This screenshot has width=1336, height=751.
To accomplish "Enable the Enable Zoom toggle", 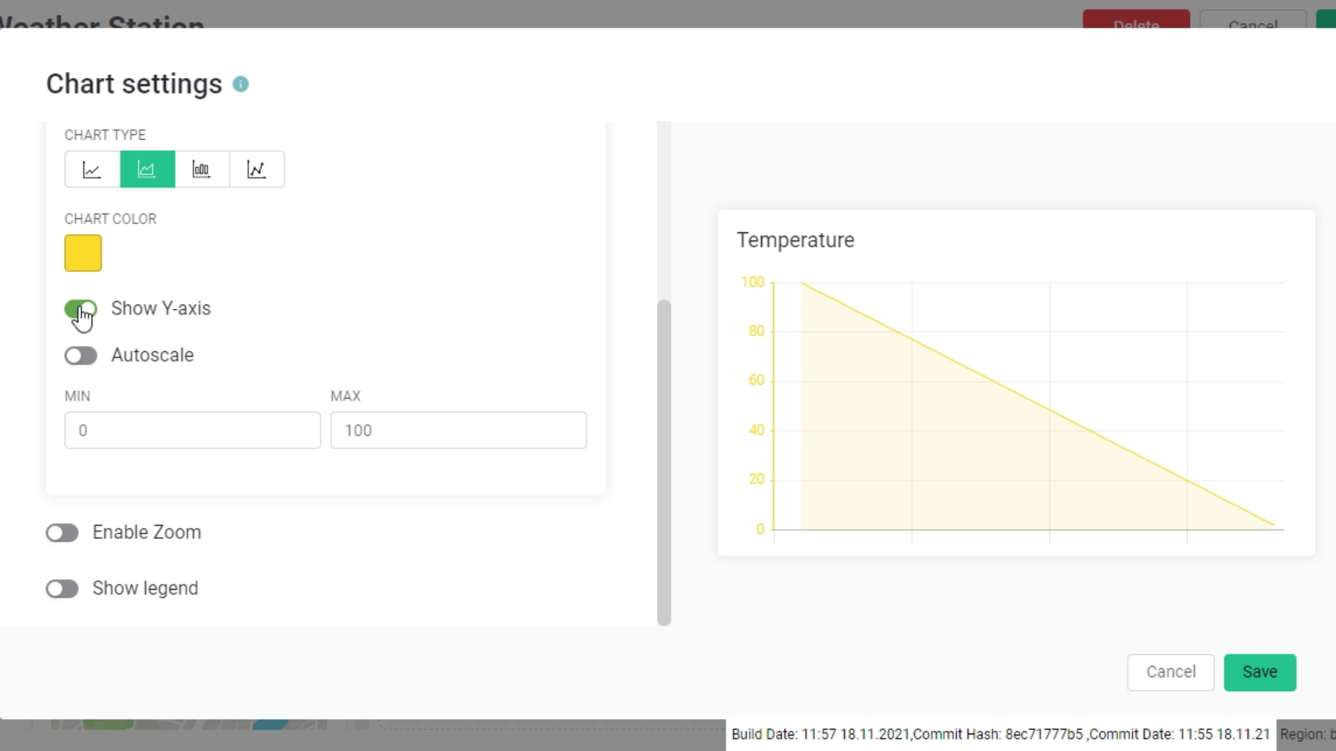I will point(63,532).
